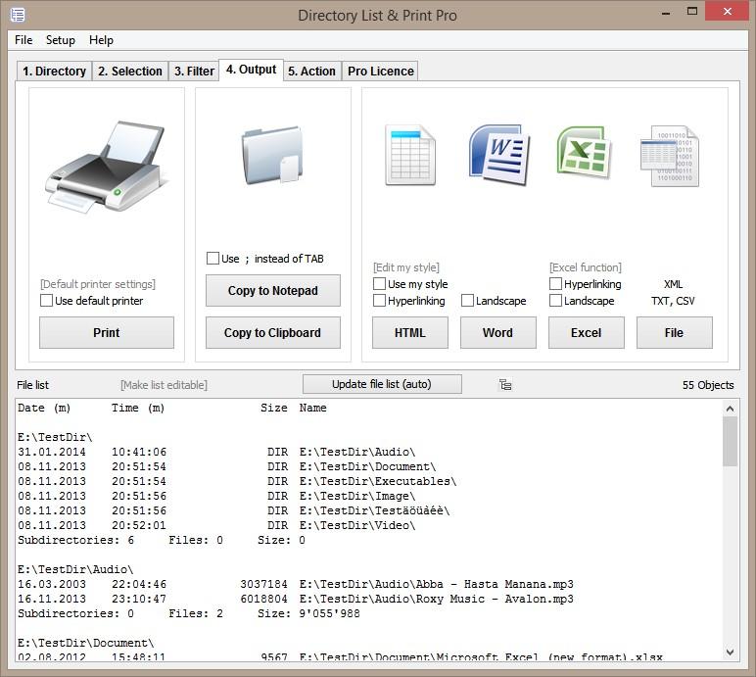
Task: Click the Word export button
Action: pos(498,332)
